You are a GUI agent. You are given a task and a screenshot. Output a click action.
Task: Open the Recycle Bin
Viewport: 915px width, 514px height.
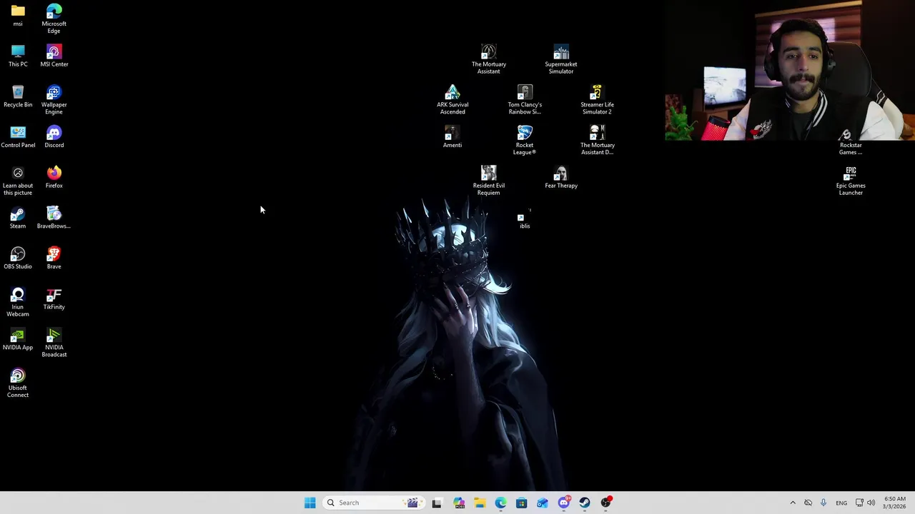coord(18,96)
